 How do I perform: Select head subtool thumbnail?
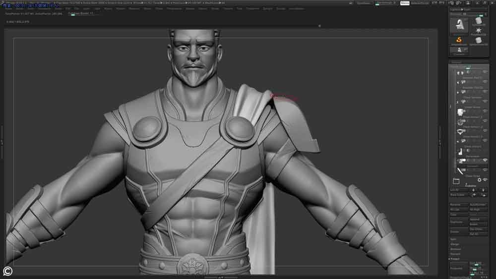click(460, 112)
